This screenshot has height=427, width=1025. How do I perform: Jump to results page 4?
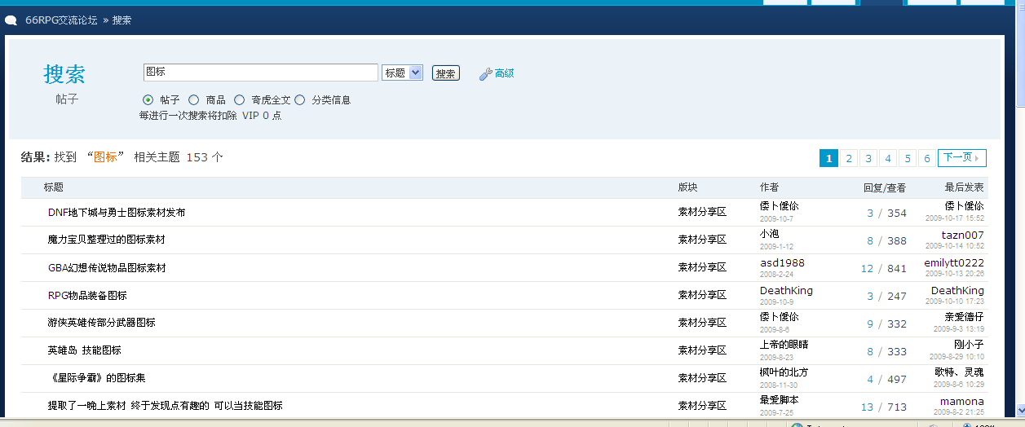point(888,158)
